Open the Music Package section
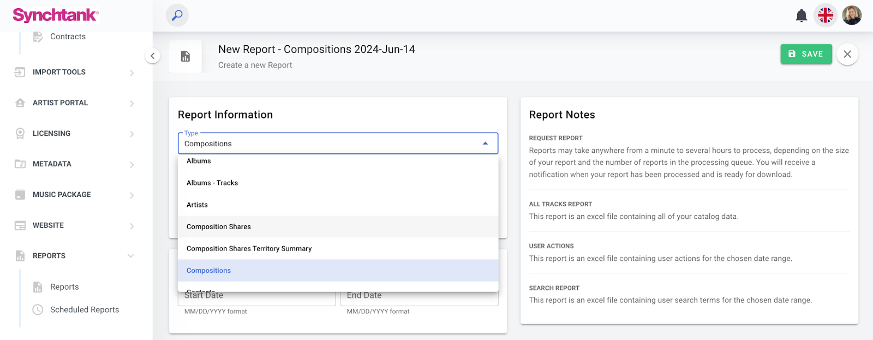 pos(62,194)
